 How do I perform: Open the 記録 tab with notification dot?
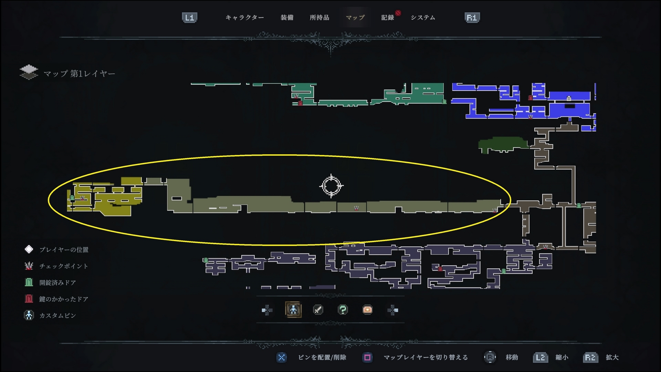pos(388,18)
